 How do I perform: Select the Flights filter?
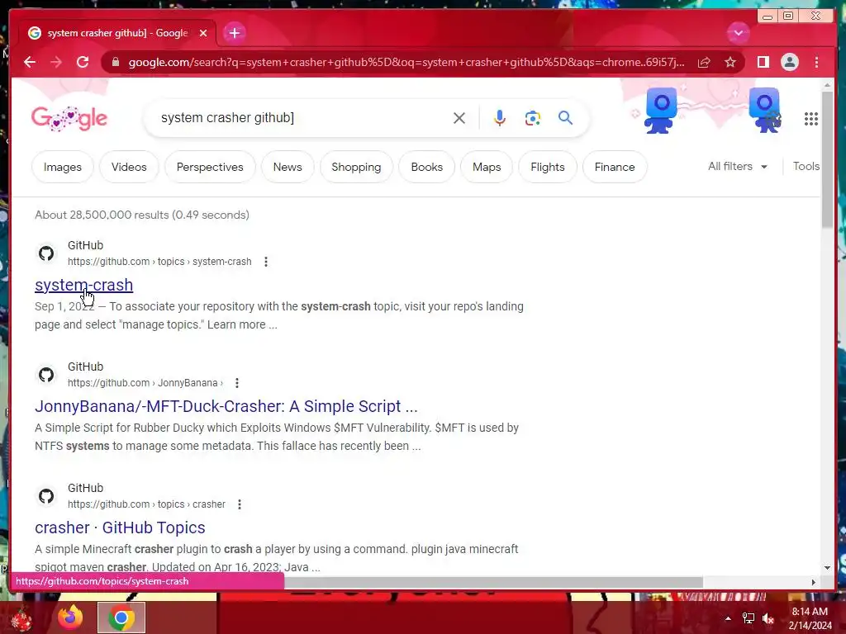coord(548,167)
